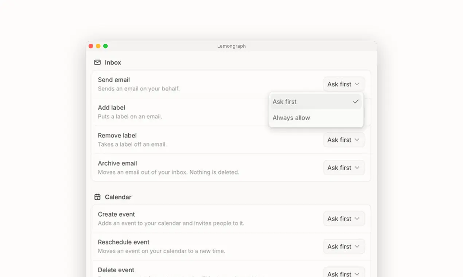Choose the checked 'Ask first' menu option
463x277 pixels.
click(x=316, y=102)
